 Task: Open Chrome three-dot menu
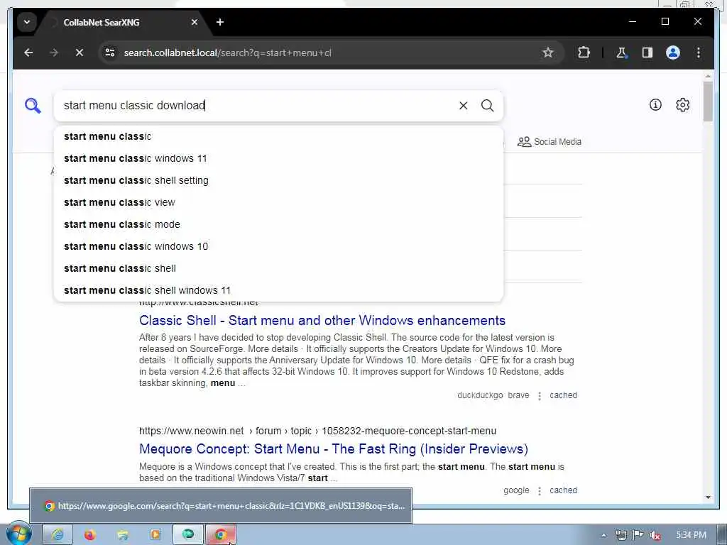tap(699, 53)
